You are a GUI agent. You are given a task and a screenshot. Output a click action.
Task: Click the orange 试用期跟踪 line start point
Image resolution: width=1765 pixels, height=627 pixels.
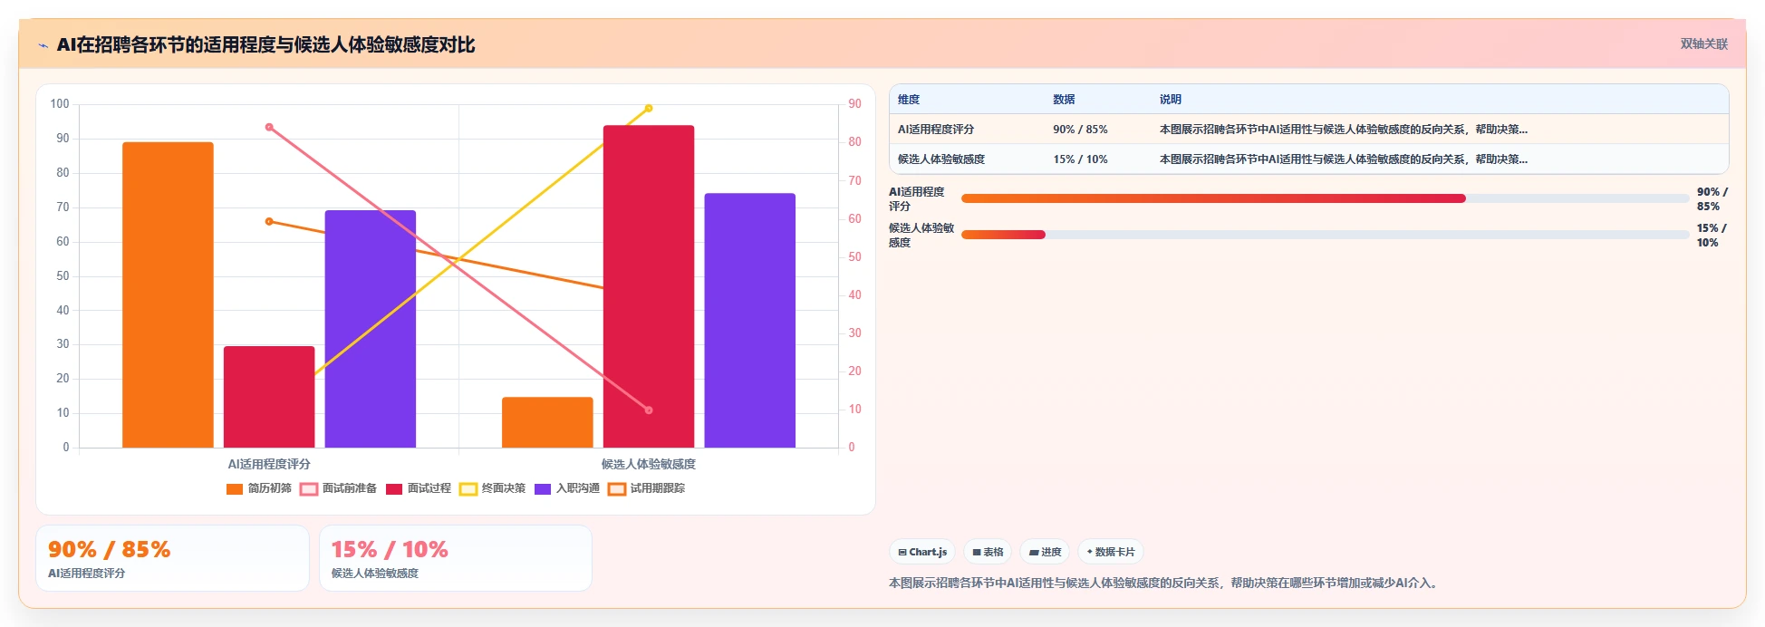[269, 221]
